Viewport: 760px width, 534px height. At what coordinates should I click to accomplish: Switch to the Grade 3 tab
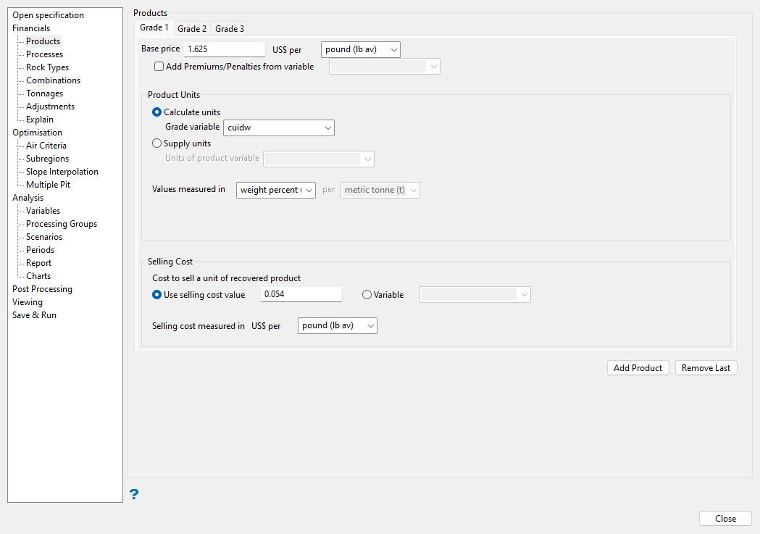pyautogui.click(x=230, y=29)
